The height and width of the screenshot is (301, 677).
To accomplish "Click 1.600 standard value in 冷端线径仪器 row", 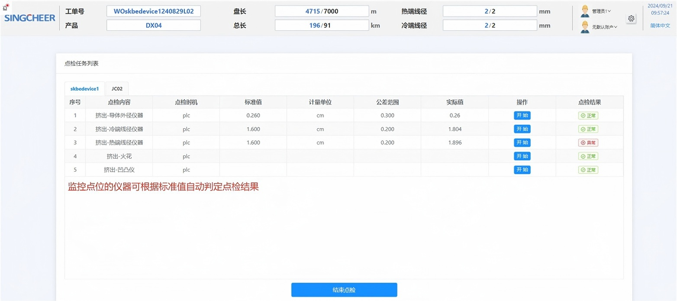I will tap(253, 129).
